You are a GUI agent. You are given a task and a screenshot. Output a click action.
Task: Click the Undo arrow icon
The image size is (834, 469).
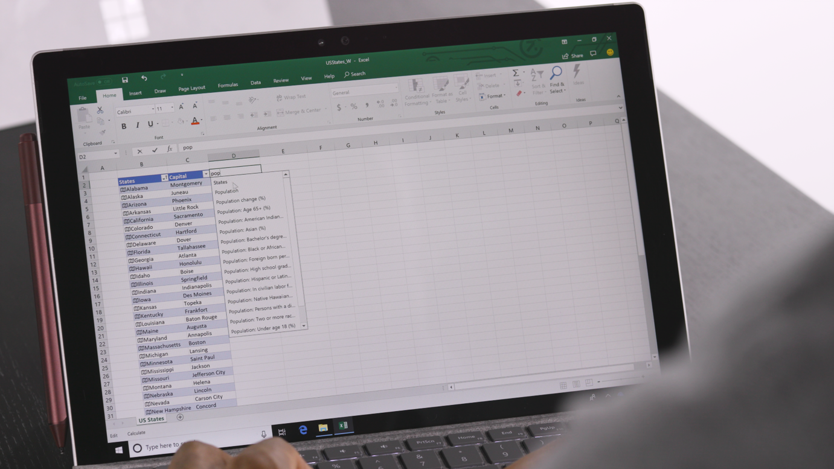(x=144, y=78)
